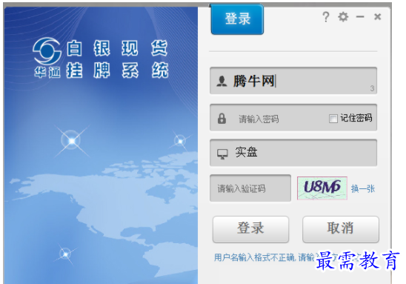Focus the password field 请输入密码

click(x=293, y=118)
